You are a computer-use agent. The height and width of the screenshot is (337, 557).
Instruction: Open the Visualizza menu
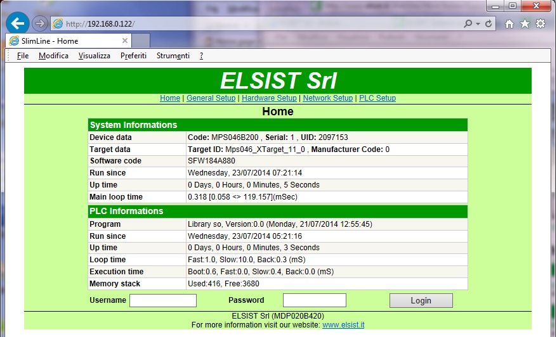click(94, 56)
